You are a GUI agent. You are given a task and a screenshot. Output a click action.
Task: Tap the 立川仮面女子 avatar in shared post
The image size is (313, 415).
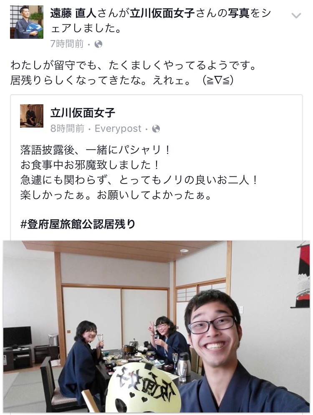32,116
